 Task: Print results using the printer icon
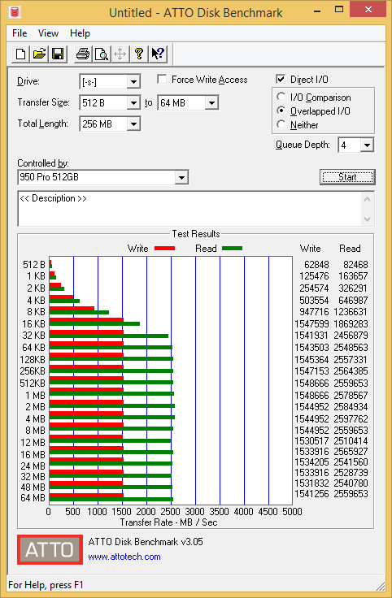(83, 54)
